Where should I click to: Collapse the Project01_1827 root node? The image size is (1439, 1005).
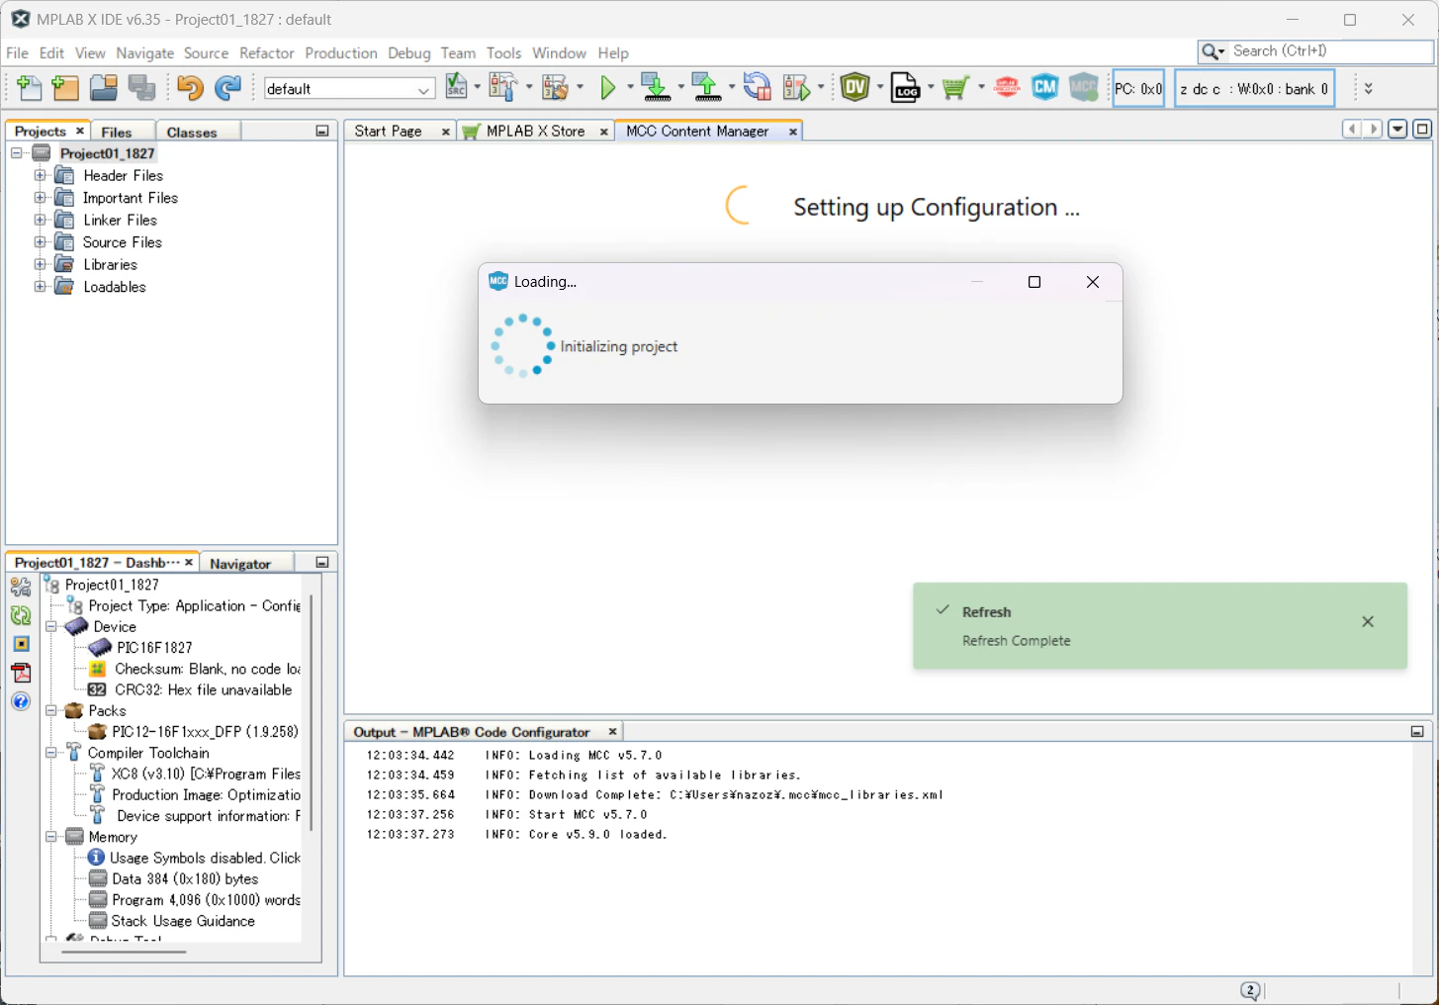pyautogui.click(x=17, y=153)
